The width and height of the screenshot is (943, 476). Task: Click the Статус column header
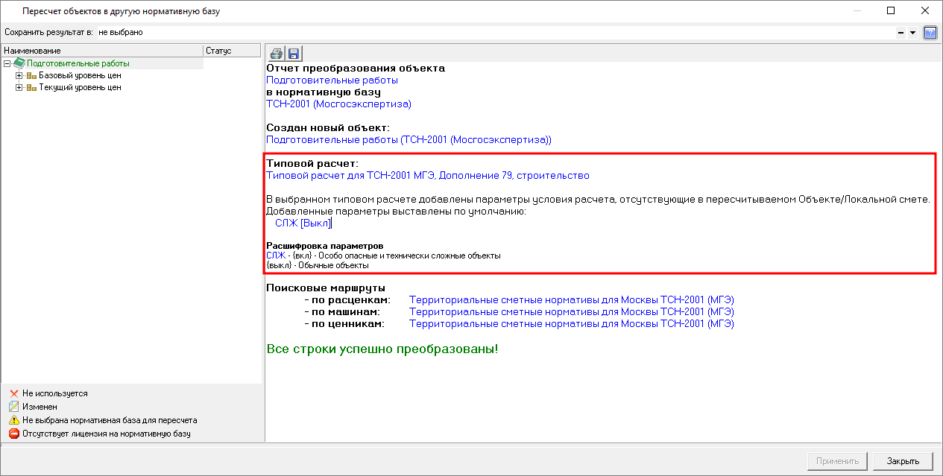231,51
